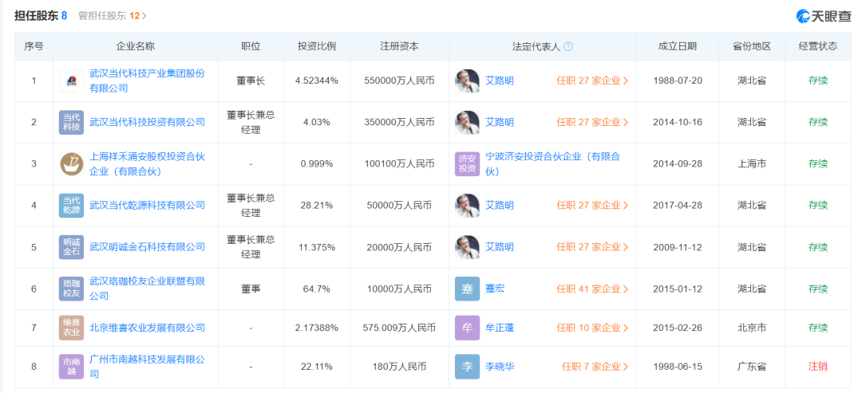The image size is (862, 393).
Task: Click 牟正蓬 legal representative name
Action: click(500, 328)
